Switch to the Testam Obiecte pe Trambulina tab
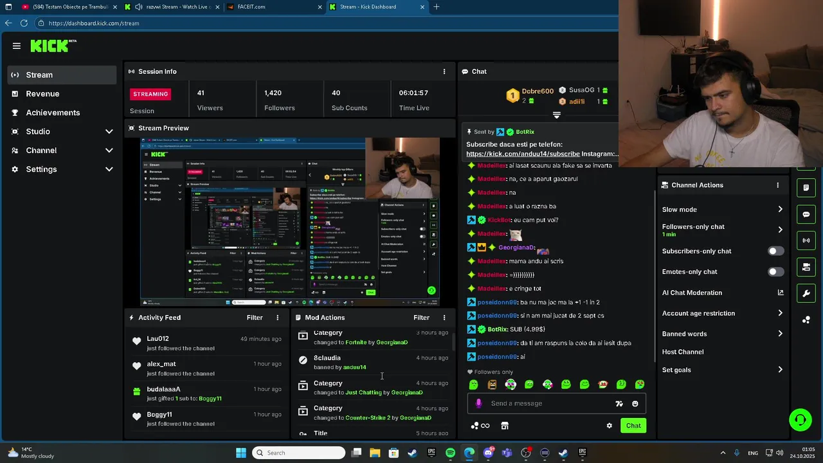The height and width of the screenshot is (463, 823). (68, 7)
